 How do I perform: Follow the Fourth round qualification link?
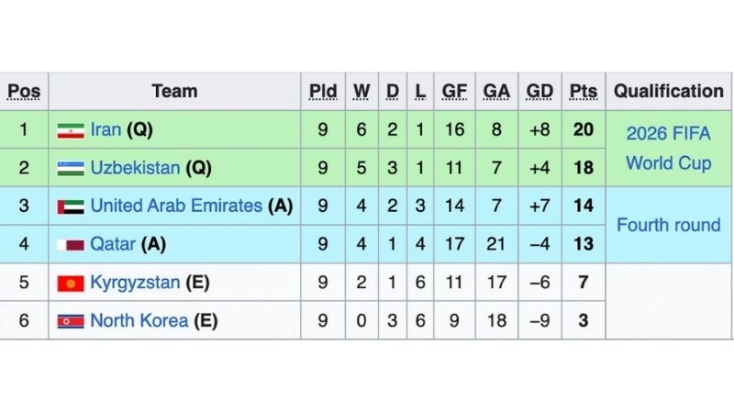tap(669, 225)
